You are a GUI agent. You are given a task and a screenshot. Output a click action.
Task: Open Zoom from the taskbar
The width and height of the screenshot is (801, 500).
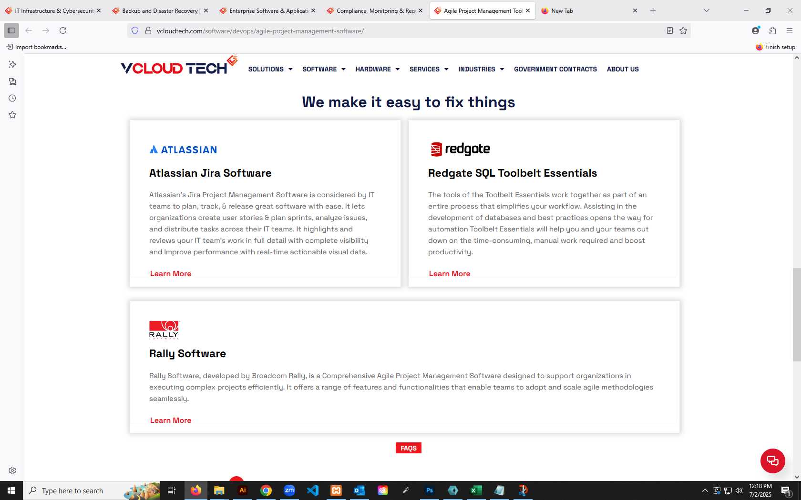(x=289, y=490)
